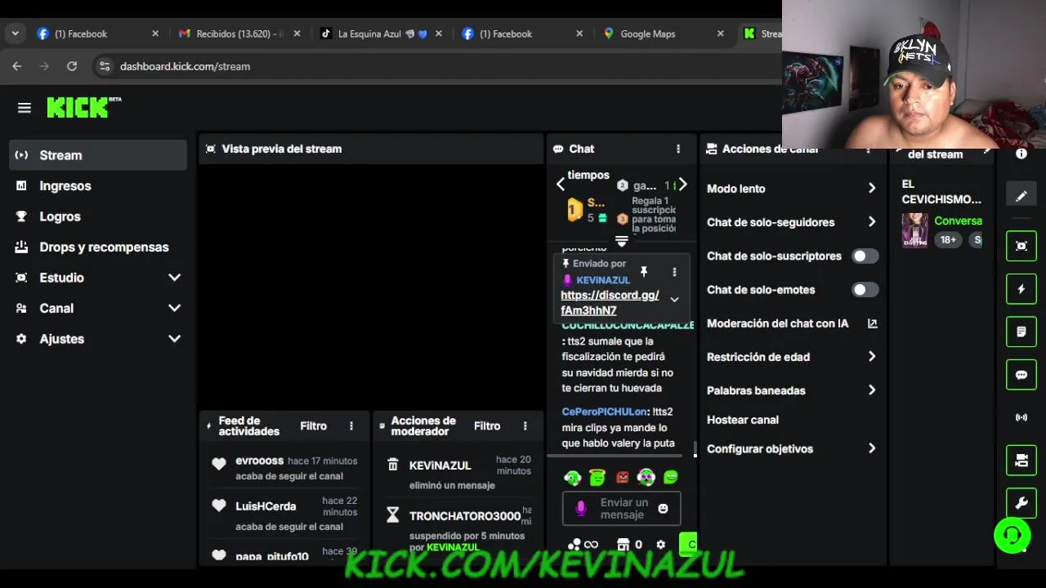Open Palabras baneadas settings
Screen dimensions: 1046x588
coord(872,390)
